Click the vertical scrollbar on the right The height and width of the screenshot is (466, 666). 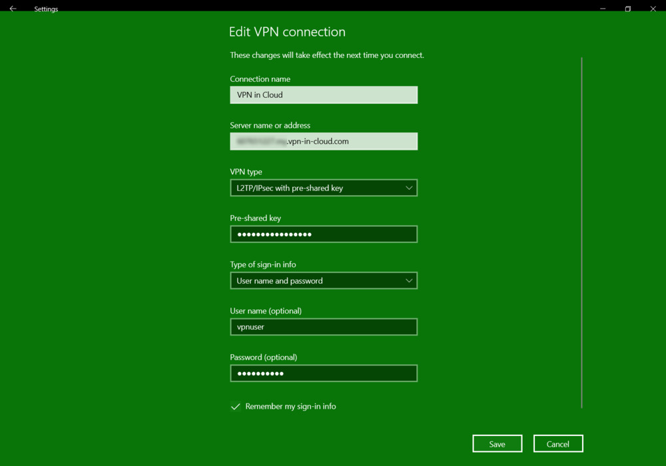pos(581,233)
